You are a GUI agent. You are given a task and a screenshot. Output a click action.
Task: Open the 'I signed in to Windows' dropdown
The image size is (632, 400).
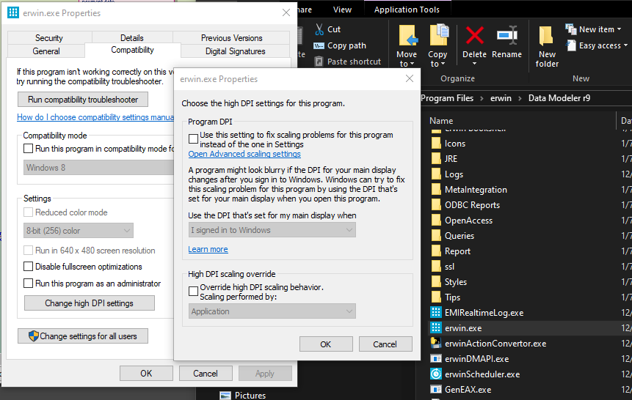(x=272, y=230)
